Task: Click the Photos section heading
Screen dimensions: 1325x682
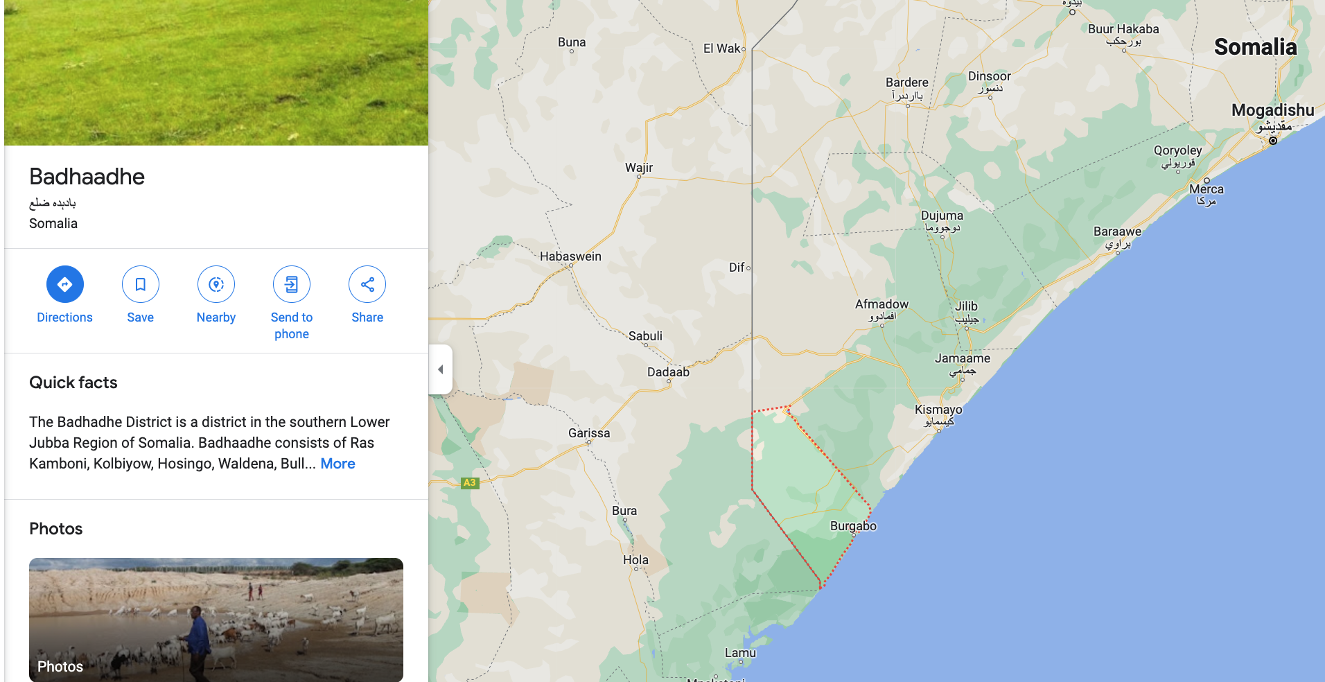Action: [x=56, y=529]
